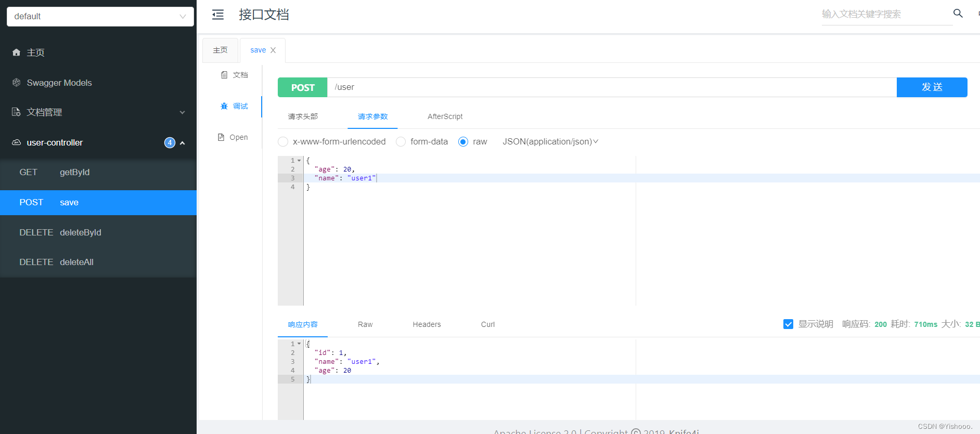980x434 pixels.
Task: Click the POST method button
Action: 303,87
